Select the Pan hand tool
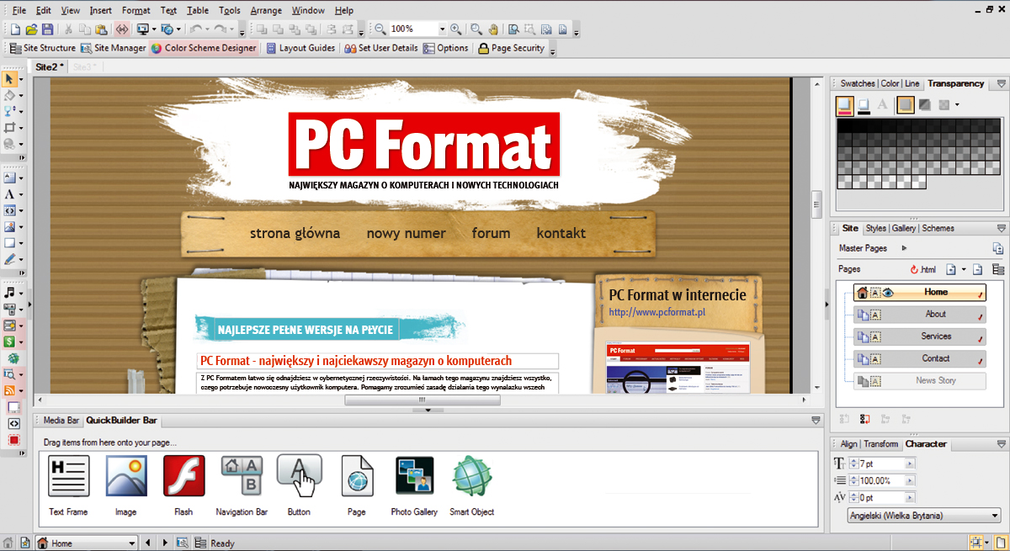1010x551 pixels. (493, 29)
